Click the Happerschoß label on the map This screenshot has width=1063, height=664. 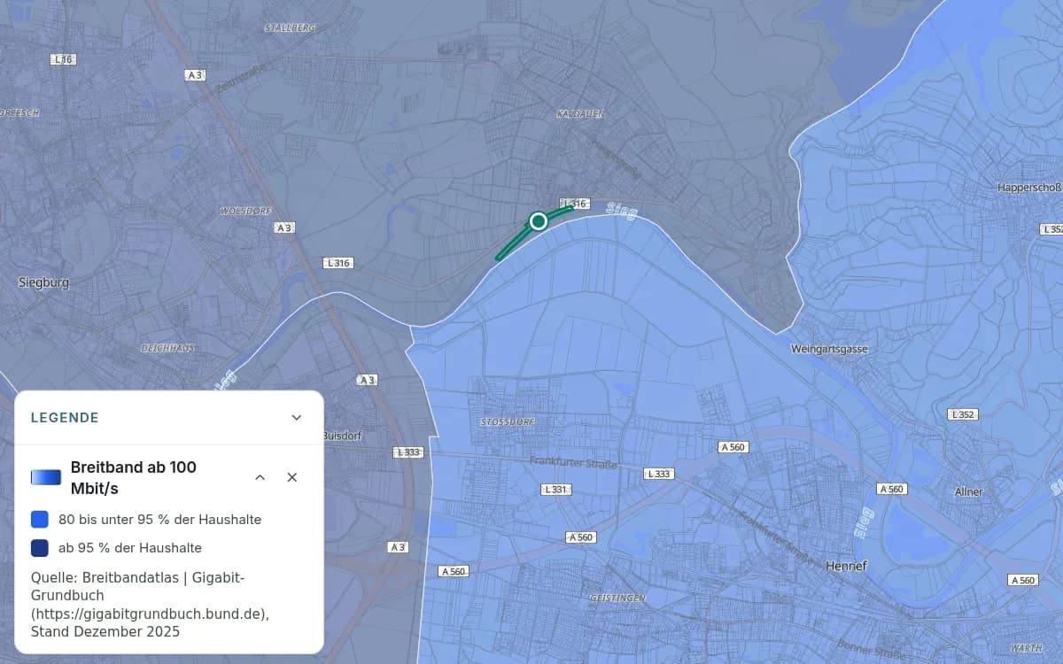click(x=1029, y=188)
